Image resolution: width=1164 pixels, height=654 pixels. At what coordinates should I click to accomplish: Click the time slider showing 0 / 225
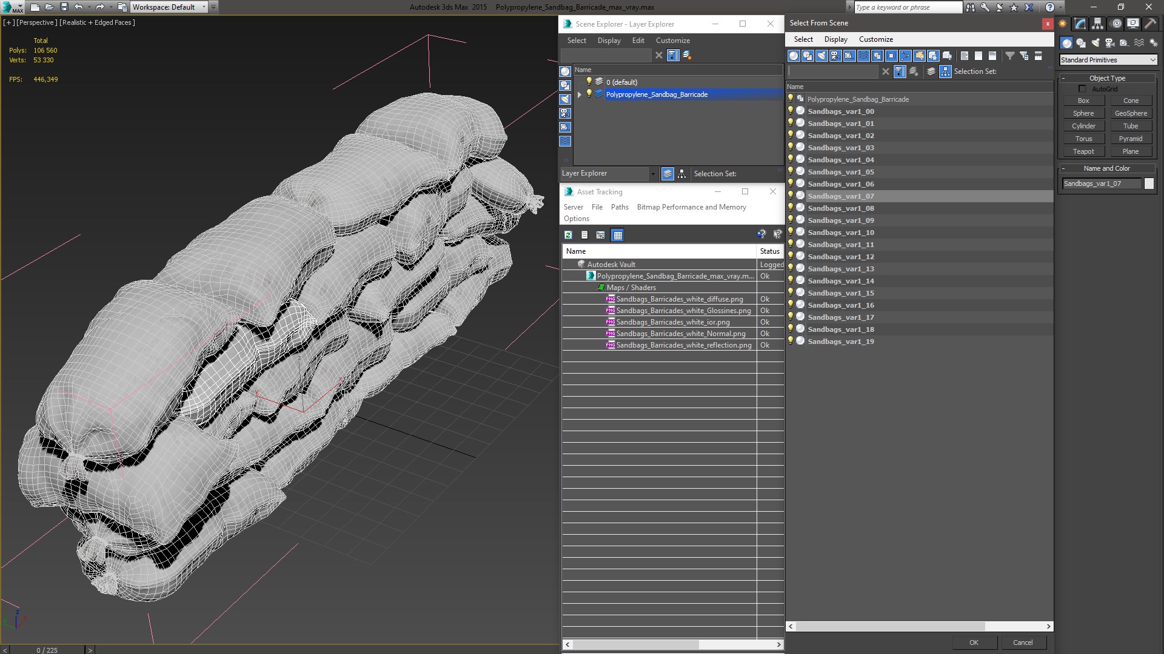[x=47, y=650]
